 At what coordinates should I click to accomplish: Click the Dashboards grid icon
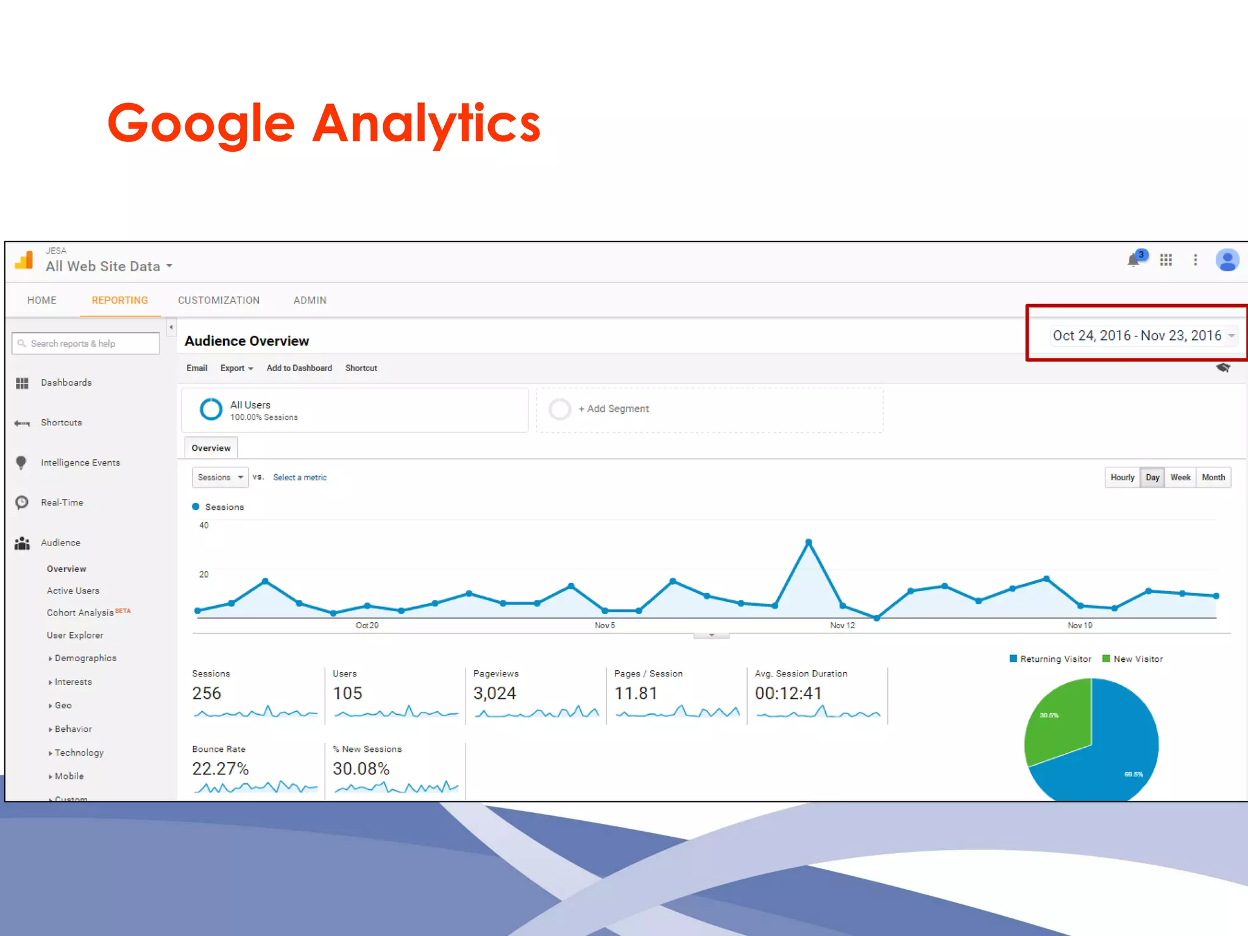tap(22, 383)
